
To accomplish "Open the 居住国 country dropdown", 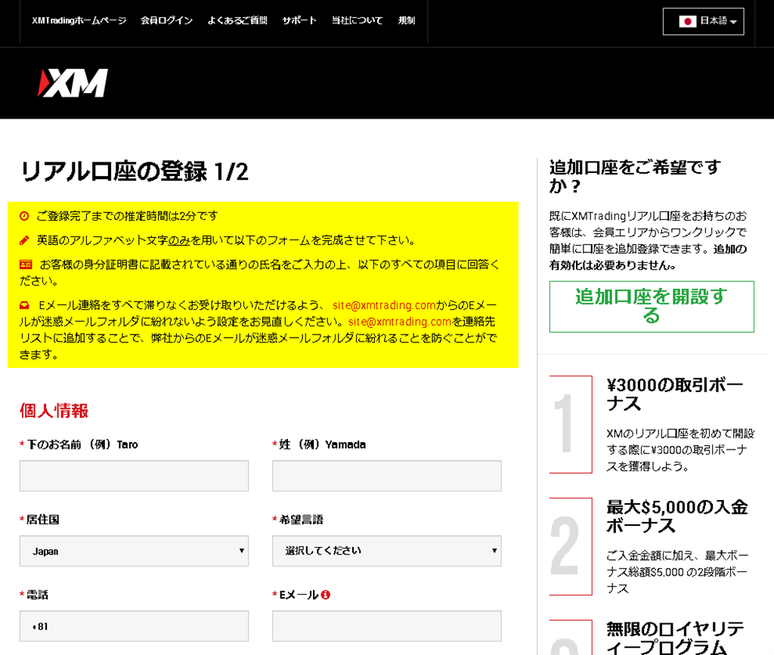I will 134,551.
